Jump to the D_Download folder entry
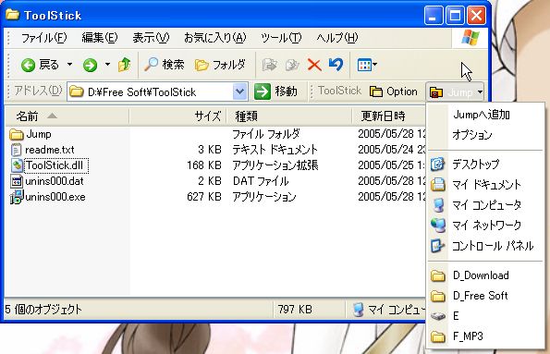Viewport: 550px width, 354px height. tap(486, 275)
